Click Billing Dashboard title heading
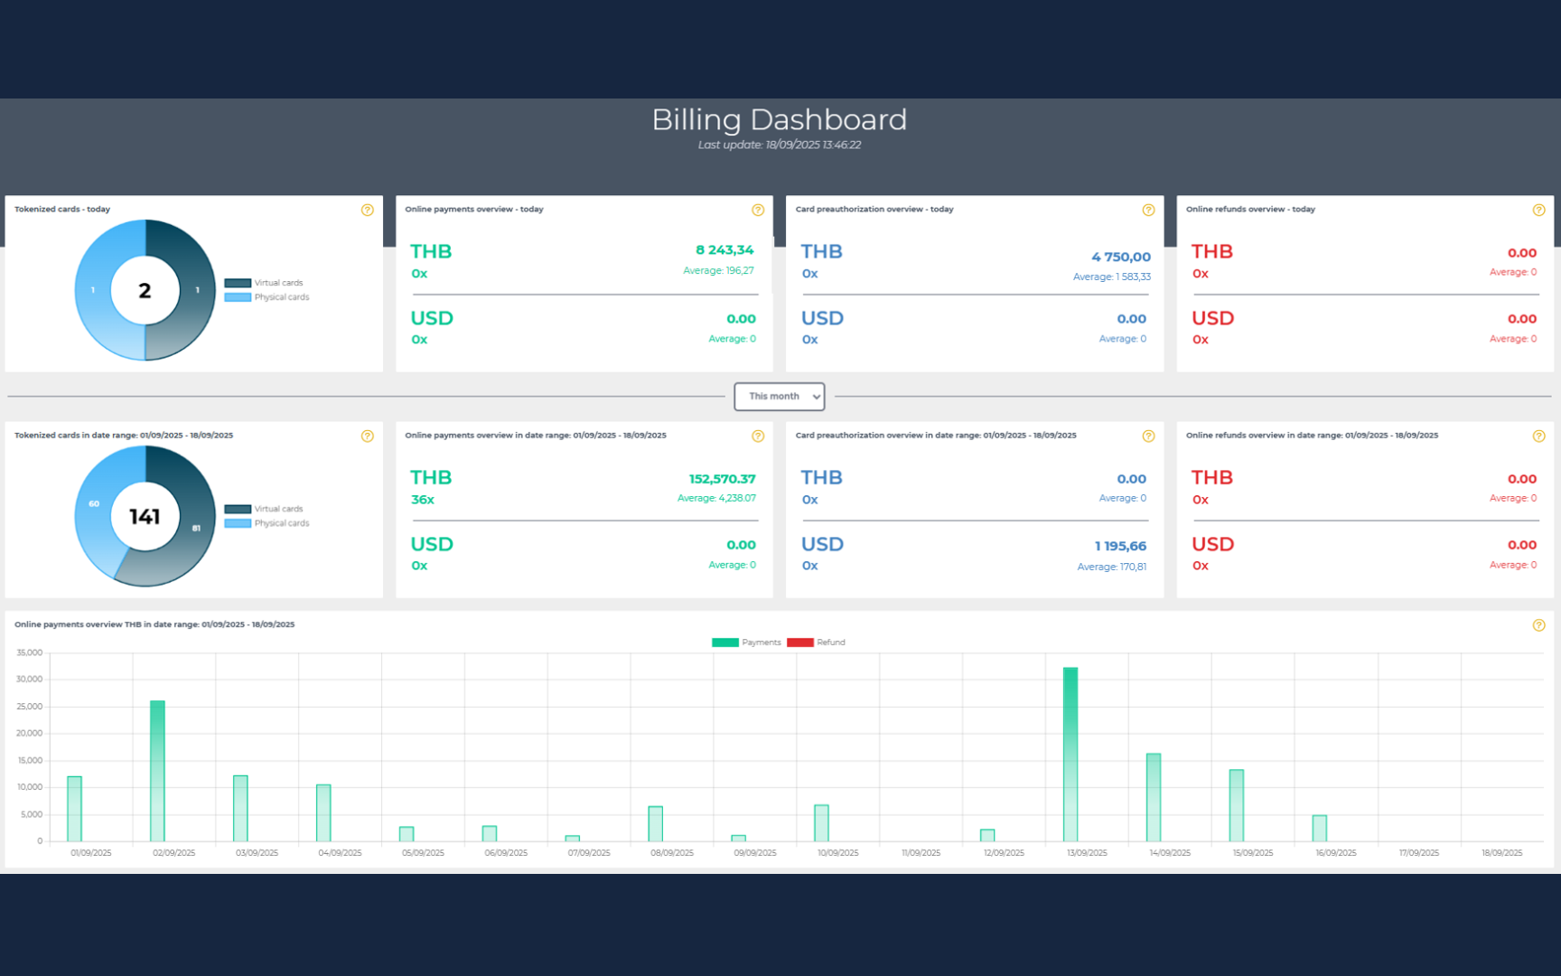Viewport: 1561px width, 976px height. point(780,119)
